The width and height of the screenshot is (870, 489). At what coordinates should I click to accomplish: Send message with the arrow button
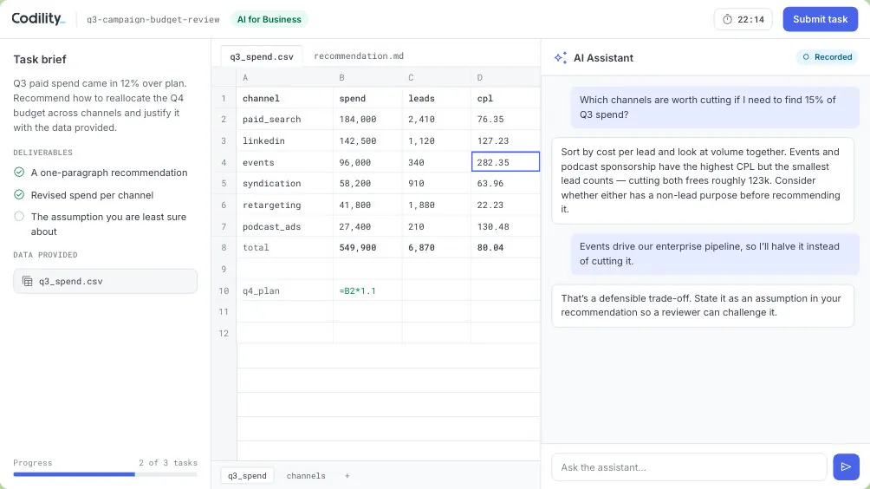click(x=846, y=466)
